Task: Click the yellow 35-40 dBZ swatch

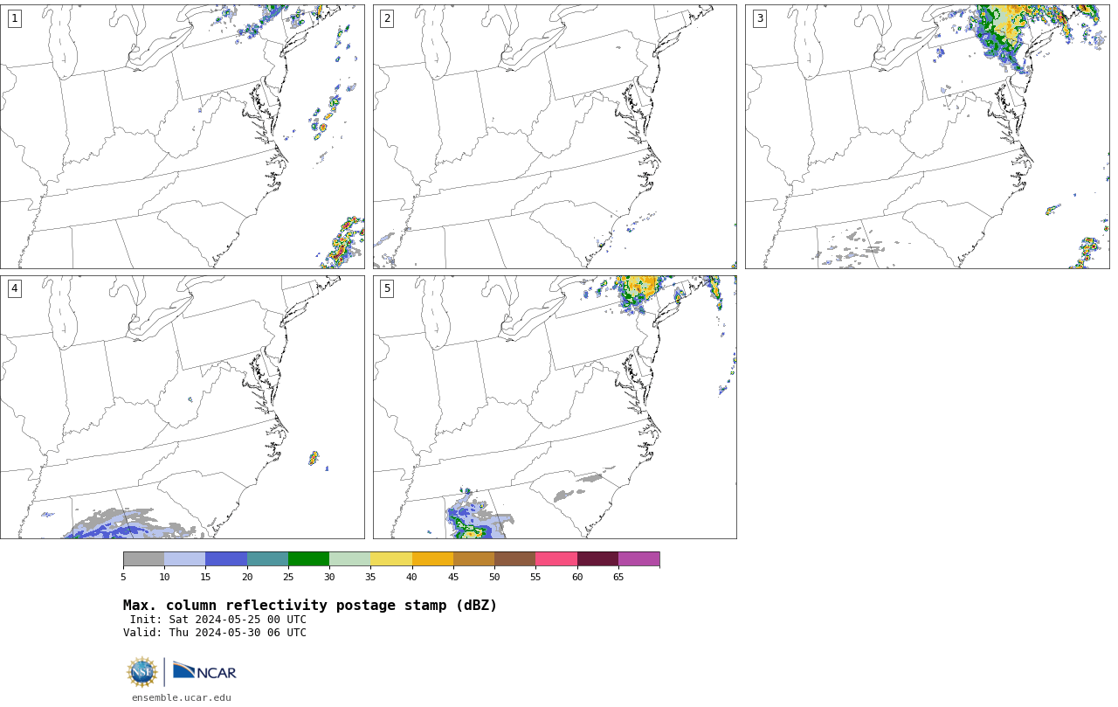Action: point(391,559)
